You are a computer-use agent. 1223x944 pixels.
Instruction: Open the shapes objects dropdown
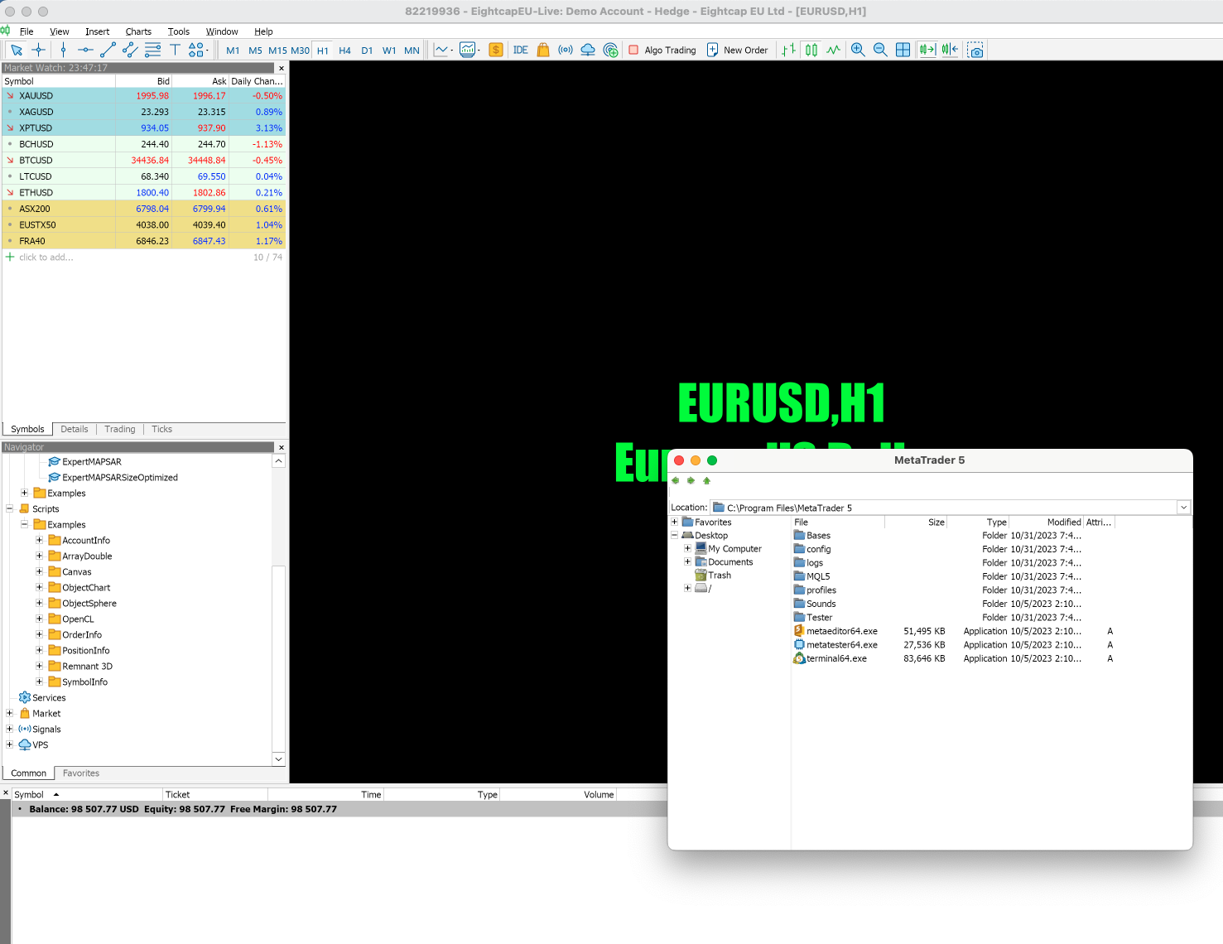[198, 51]
